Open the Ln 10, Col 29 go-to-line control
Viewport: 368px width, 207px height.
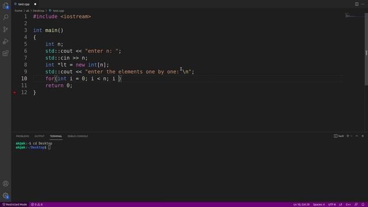coord(301,205)
